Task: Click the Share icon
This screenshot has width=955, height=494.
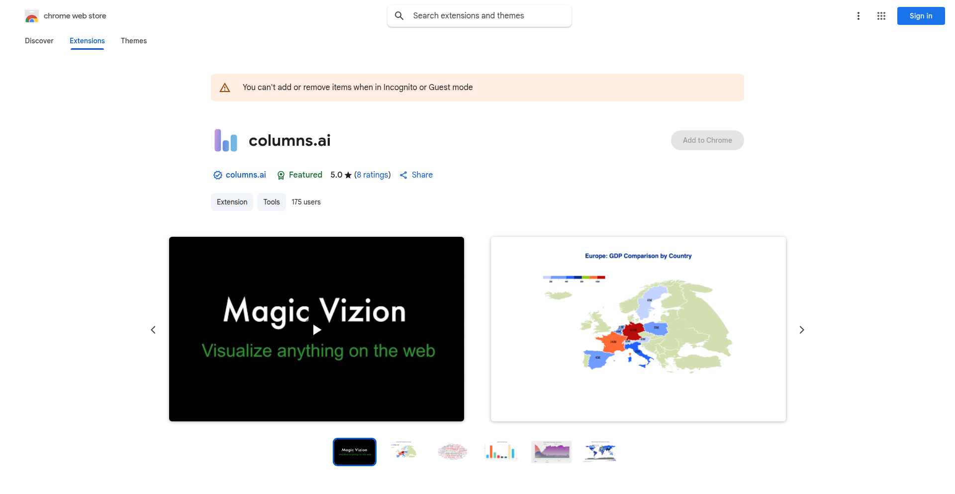Action: coord(403,175)
